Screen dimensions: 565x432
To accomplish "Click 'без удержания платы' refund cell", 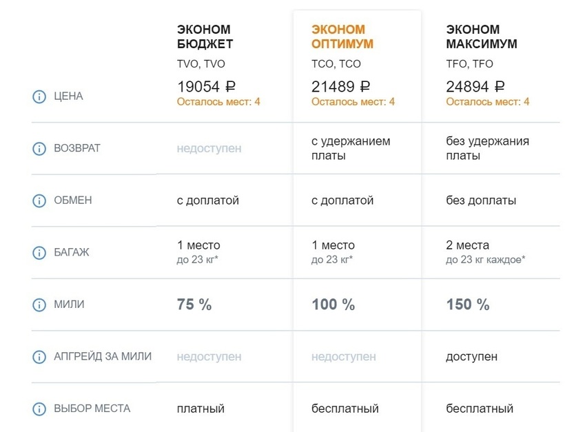I will (487, 148).
